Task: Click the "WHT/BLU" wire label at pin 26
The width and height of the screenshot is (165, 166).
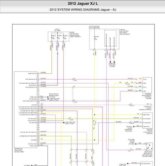Action: coord(43,122)
